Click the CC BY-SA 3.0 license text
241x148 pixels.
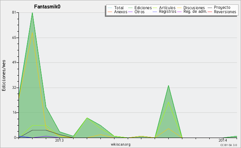click(229, 145)
